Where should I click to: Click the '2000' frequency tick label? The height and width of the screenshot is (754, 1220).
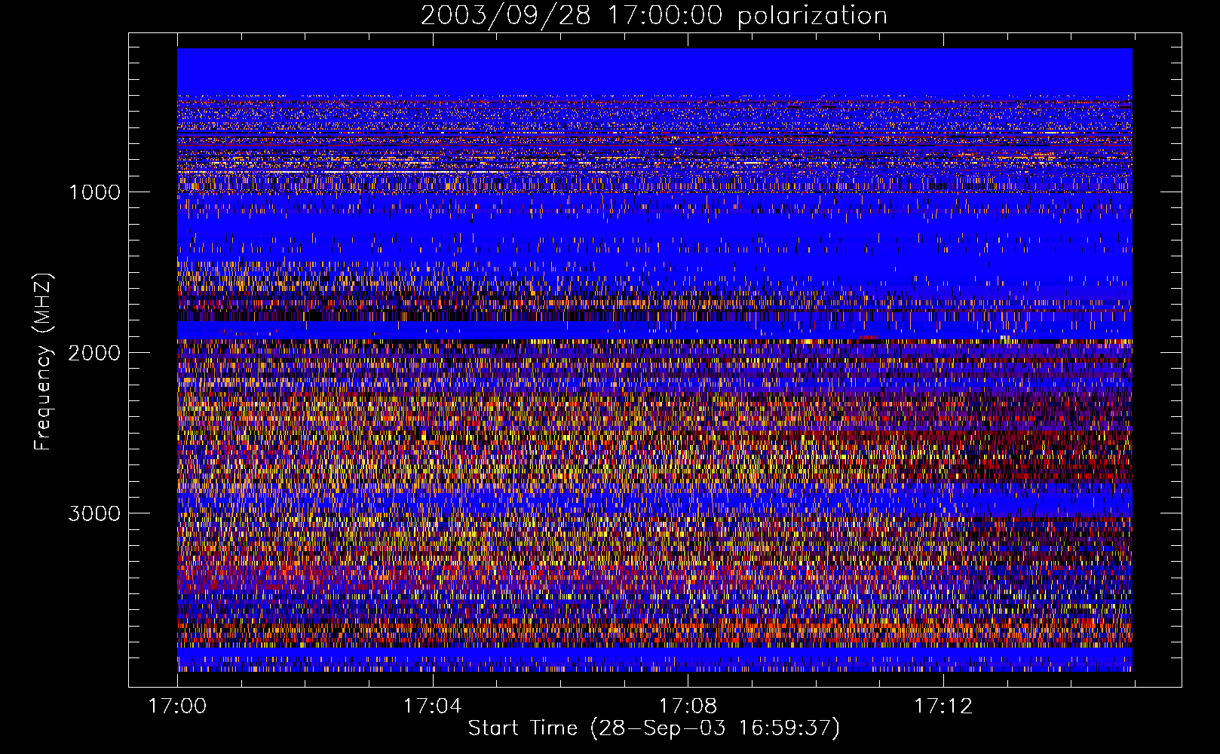pos(94,353)
